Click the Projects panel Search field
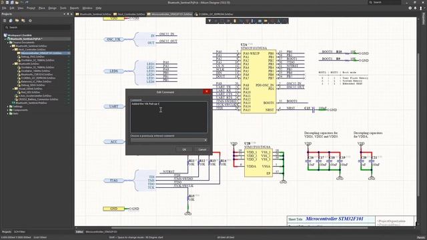Image resolution: width=427 pixels, height=240 pixels. click(37, 27)
